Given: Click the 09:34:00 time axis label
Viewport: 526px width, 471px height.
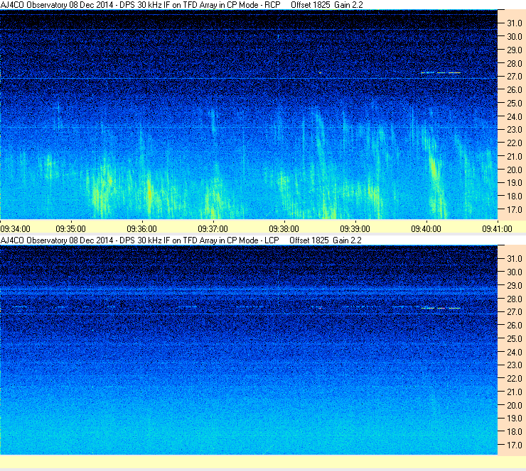Looking at the screenshot, I should click(16, 229).
